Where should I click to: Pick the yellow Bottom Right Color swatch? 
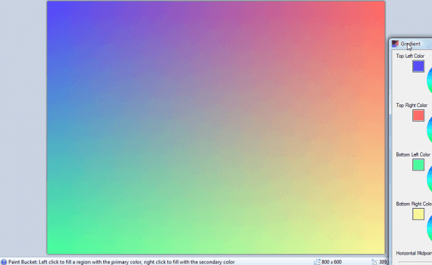(418, 214)
